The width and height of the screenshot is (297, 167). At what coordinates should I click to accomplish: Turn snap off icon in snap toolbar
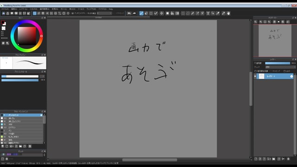[x=35, y=13]
